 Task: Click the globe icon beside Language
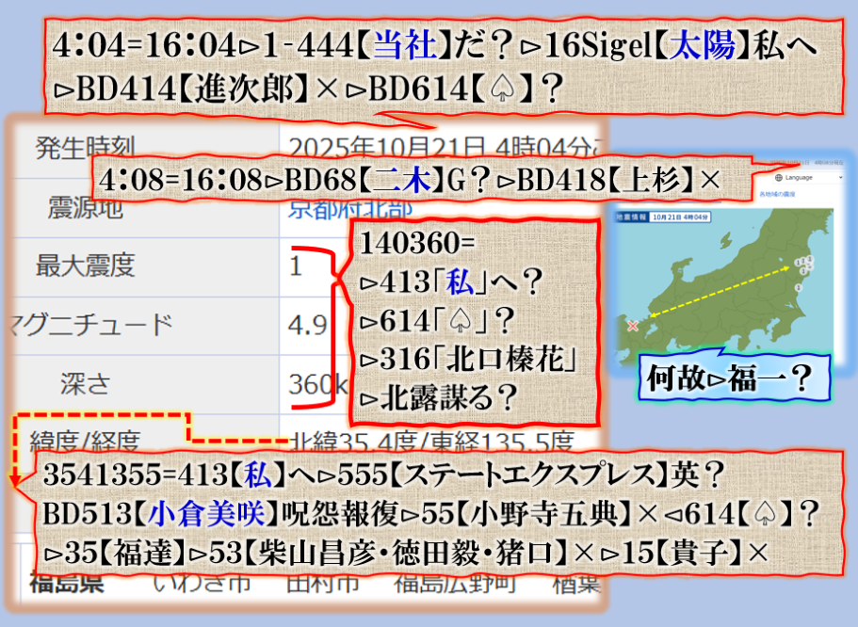click(x=779, y=177)
